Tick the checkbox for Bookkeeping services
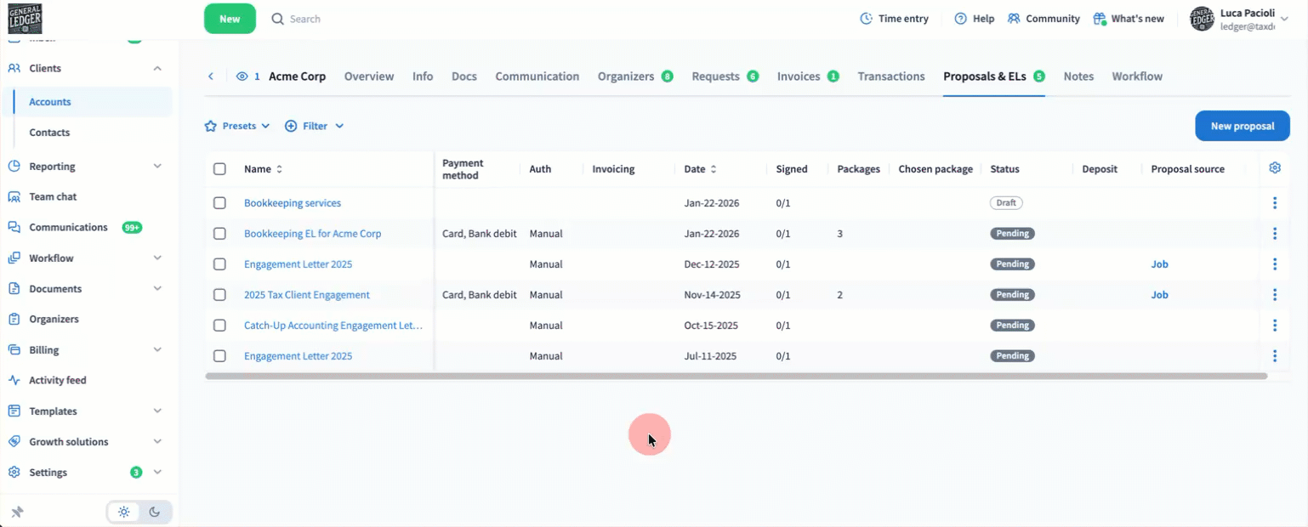 (219, 203)
